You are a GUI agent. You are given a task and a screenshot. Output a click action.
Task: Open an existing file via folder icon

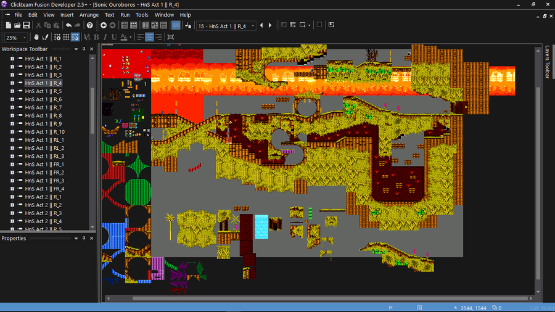(17, 25)
